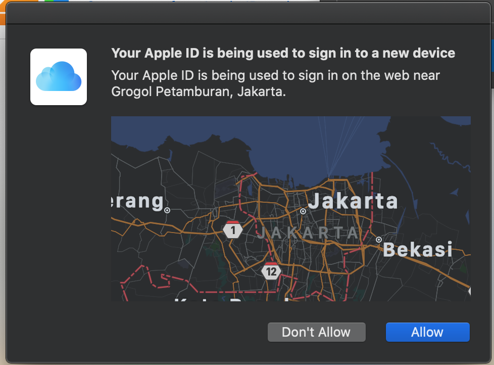This screenshot has height=365, width=494.
Task: Click the blue cloud symbol inside the iCloud icon
Action: pyautogui.click(x=58, y=77)
